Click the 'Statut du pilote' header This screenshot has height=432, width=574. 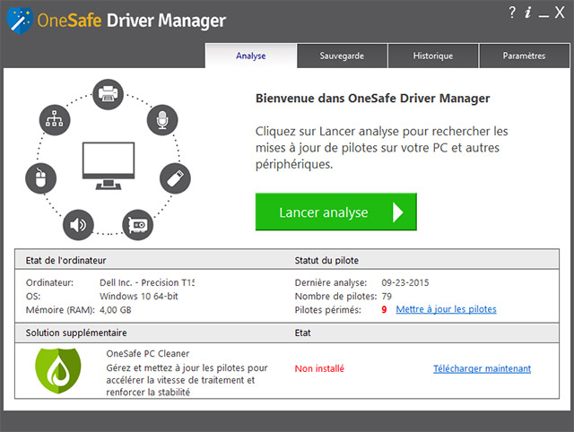tap(326, 261)
